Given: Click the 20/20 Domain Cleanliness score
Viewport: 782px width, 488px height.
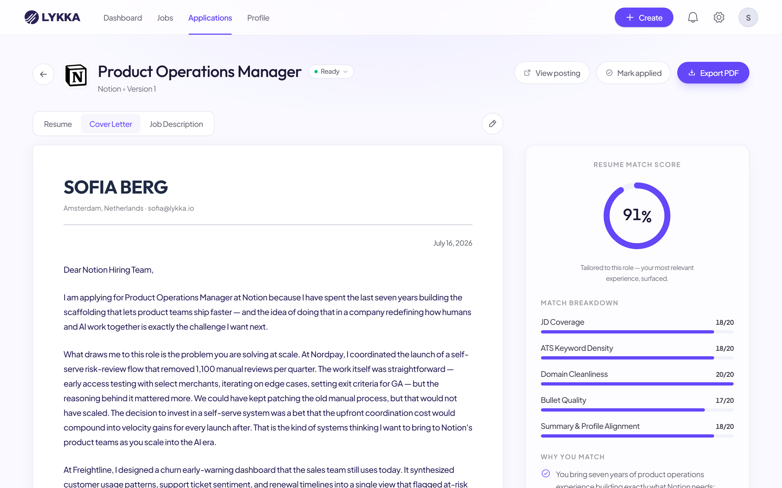Looking at the screenshot, I should pyautogui.click(x=724, y=374).
